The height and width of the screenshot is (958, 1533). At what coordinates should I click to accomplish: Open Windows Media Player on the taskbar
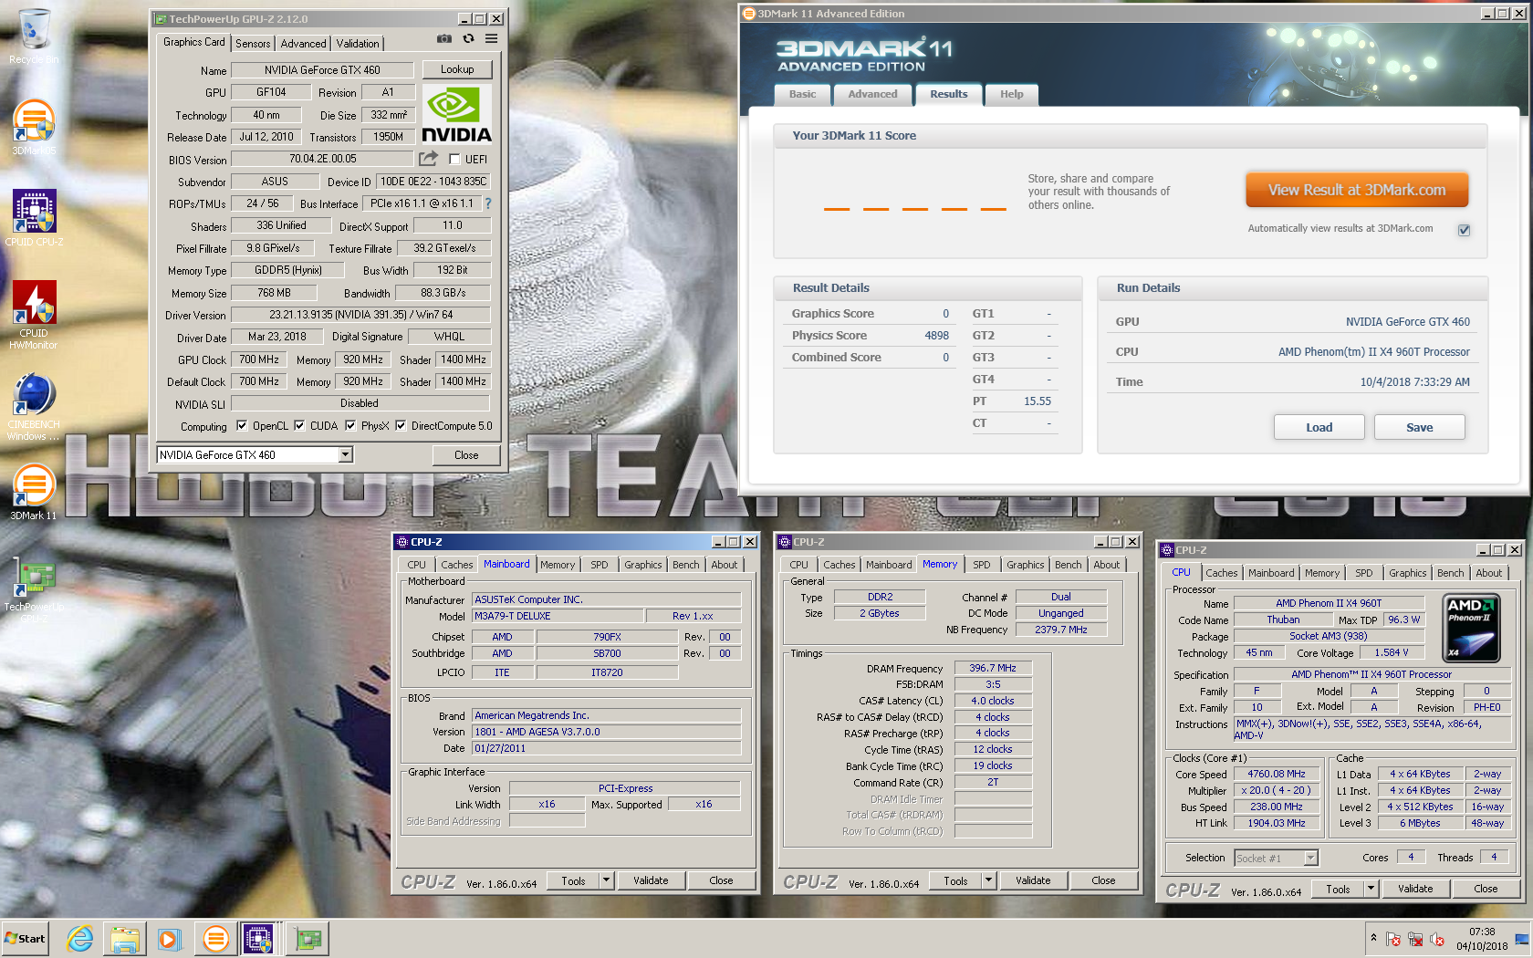pos(170,938)
